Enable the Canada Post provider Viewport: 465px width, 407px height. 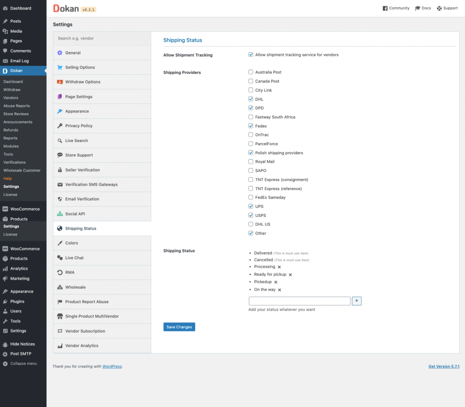coord(251,81)
